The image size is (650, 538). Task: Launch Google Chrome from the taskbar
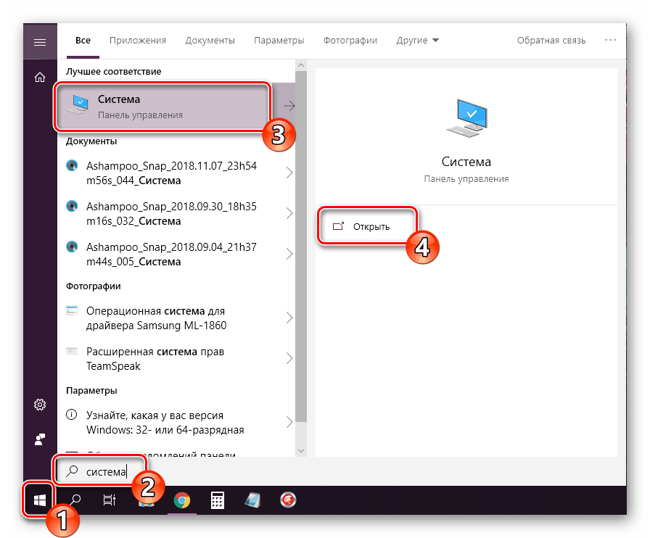coord(181,500)
